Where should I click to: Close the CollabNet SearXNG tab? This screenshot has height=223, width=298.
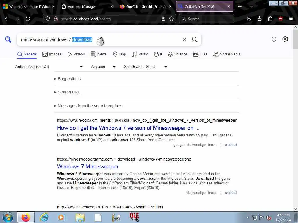point(229,6)
